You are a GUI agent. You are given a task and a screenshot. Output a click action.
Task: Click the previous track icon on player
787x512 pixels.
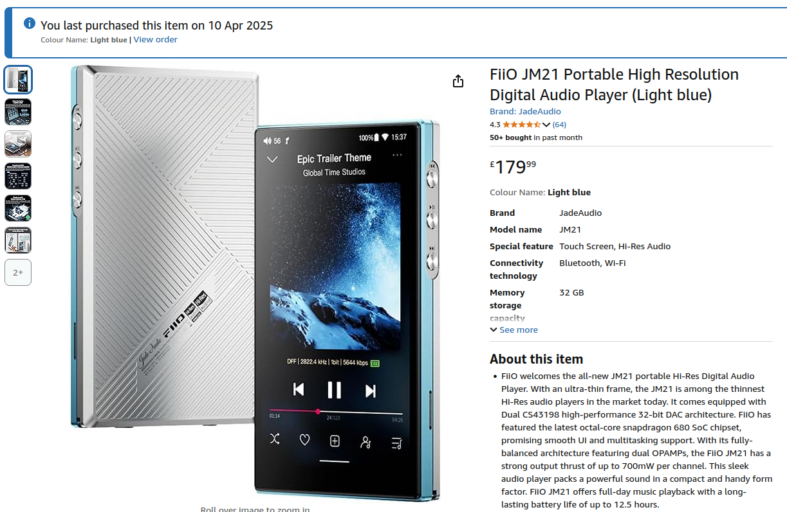pos(299,390)
